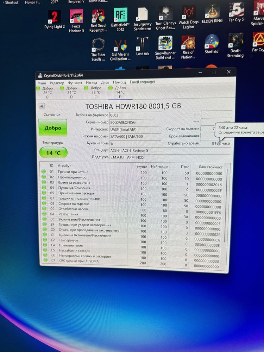Screen dimensions: 264x352
Task: Launch The Elder Scrolls shortcut
Action: [98, 50]
